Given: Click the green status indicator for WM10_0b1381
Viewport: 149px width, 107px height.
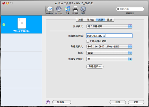Looking at the screenshot, I should (x=4, y=25).
